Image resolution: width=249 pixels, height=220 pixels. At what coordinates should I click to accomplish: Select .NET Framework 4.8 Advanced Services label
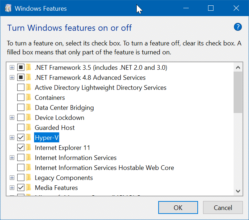[x=90, y=77]
